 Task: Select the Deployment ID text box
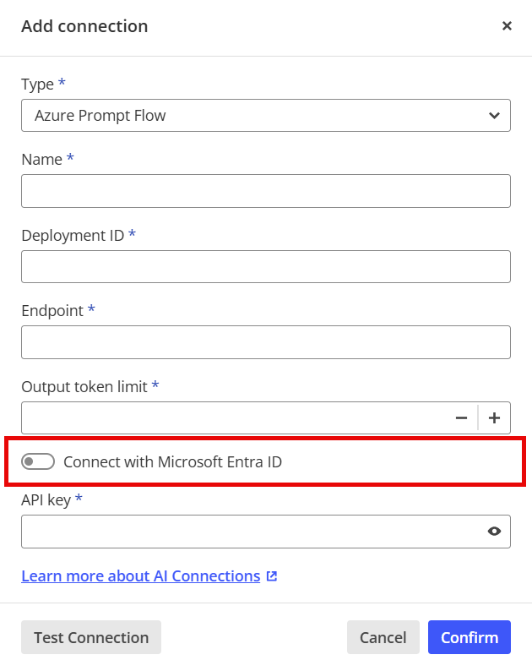[265, 266]
